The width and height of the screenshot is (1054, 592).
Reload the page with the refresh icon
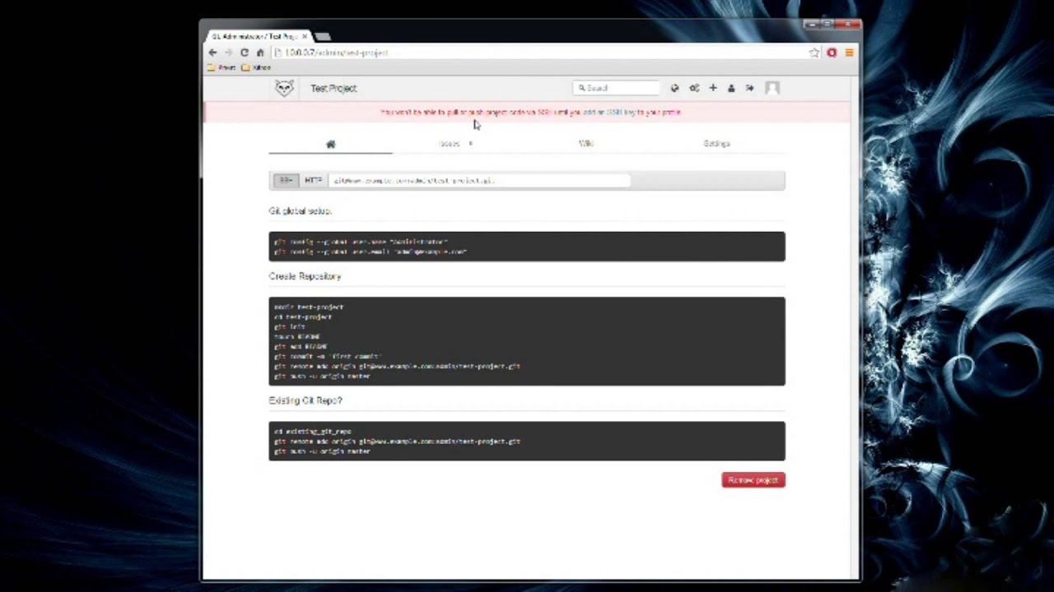point(245,53)
